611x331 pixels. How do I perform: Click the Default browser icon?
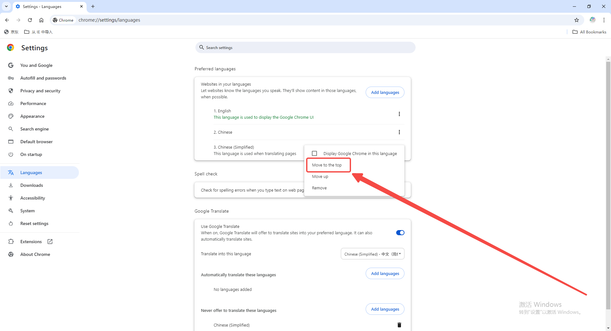click(x=11, y=142)
